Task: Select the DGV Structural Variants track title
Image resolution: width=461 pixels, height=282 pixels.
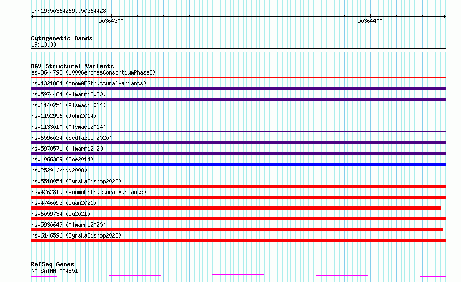Action: 73,66
